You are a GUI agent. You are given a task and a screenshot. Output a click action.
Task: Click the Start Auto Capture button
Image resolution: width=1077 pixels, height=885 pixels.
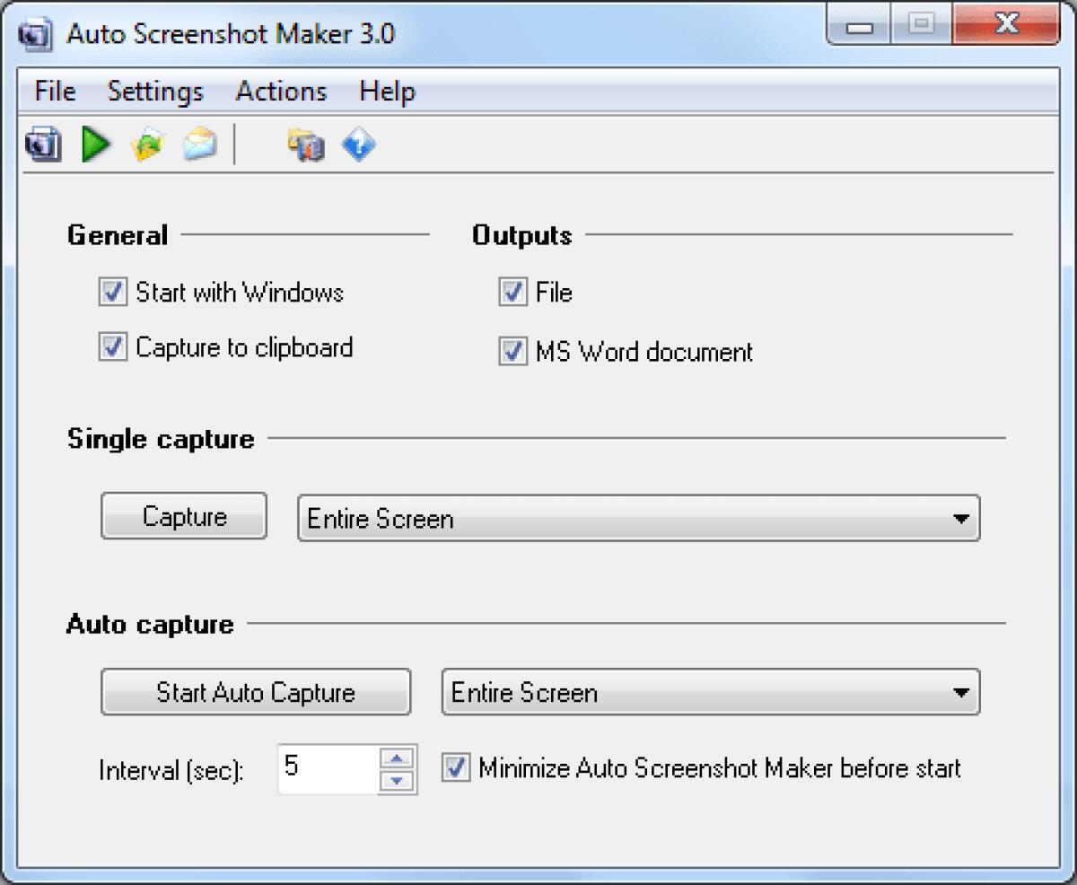click(x=254, y=692)
